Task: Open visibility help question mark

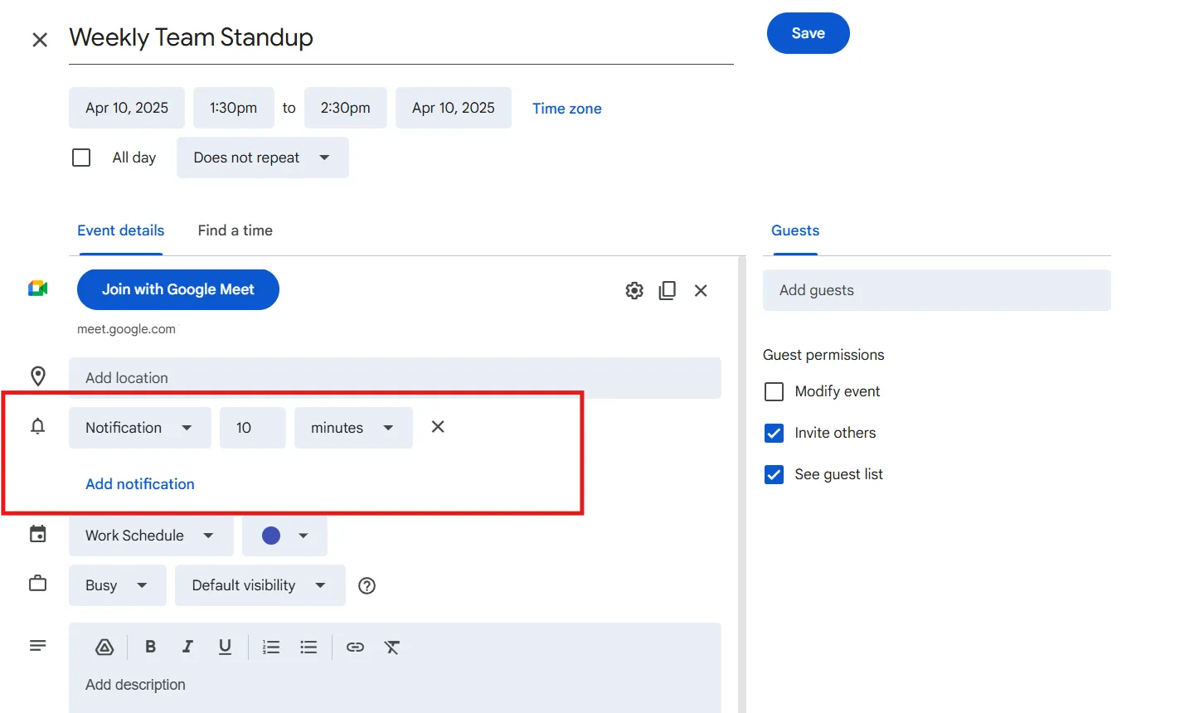Action: click(367, 585)
